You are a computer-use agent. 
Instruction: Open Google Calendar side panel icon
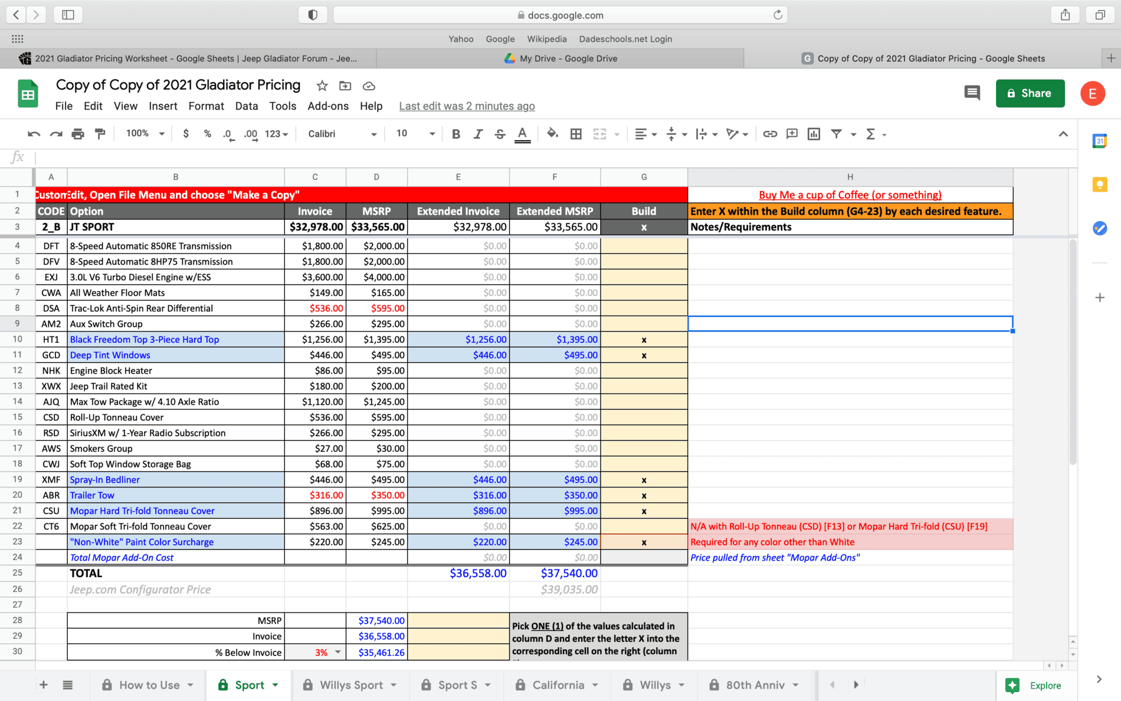[1100, 141]
